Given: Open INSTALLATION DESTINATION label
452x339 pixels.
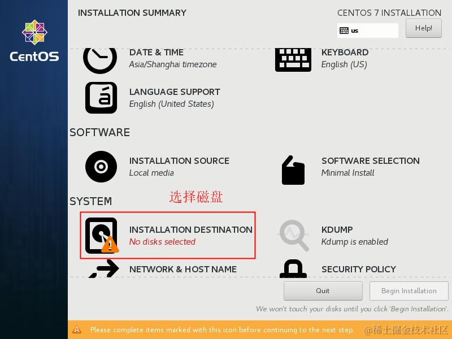Looking at the screenshot, I should [x=191, y=230].
